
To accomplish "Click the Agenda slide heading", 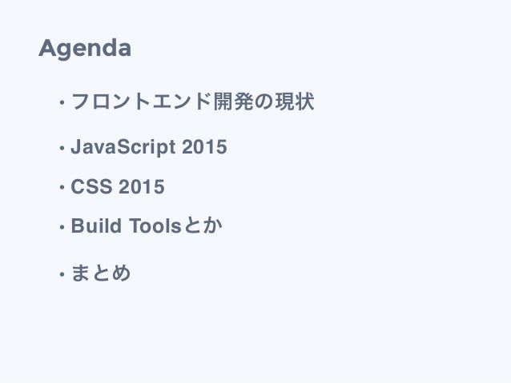I will (x=85, y=49).
